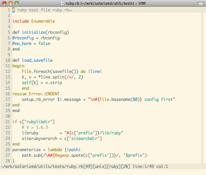Click the 'rescue' keyword on line 16
This screenshot has width=206, height=175.
pyautogui.click(x=19, y=94)
